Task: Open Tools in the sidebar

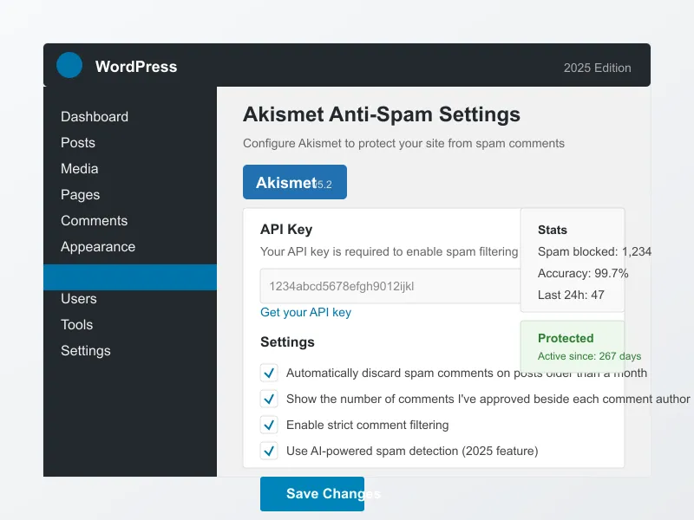Action: [77, 324]
